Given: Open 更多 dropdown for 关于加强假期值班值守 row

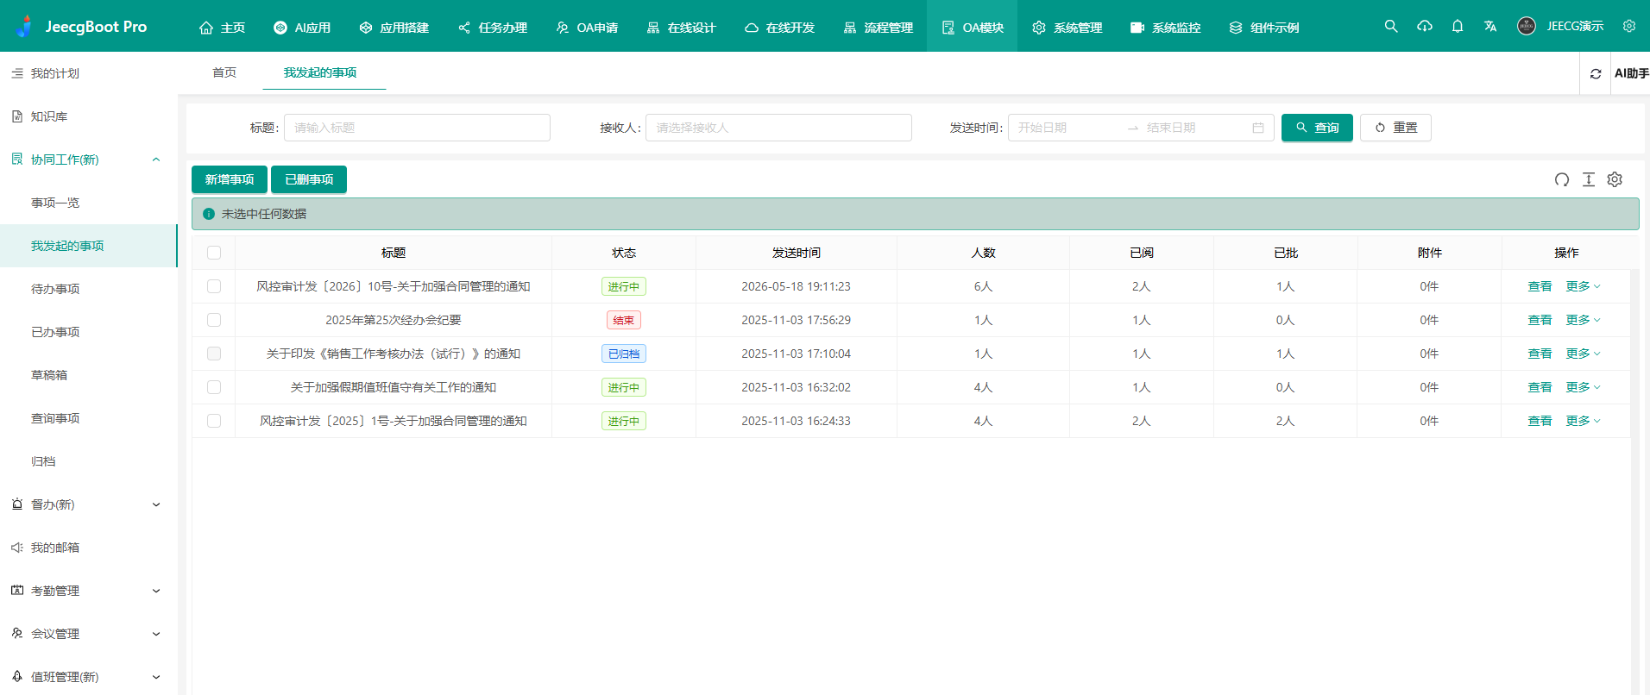Looking at the screenshot, I should (x=1583, y=387).
